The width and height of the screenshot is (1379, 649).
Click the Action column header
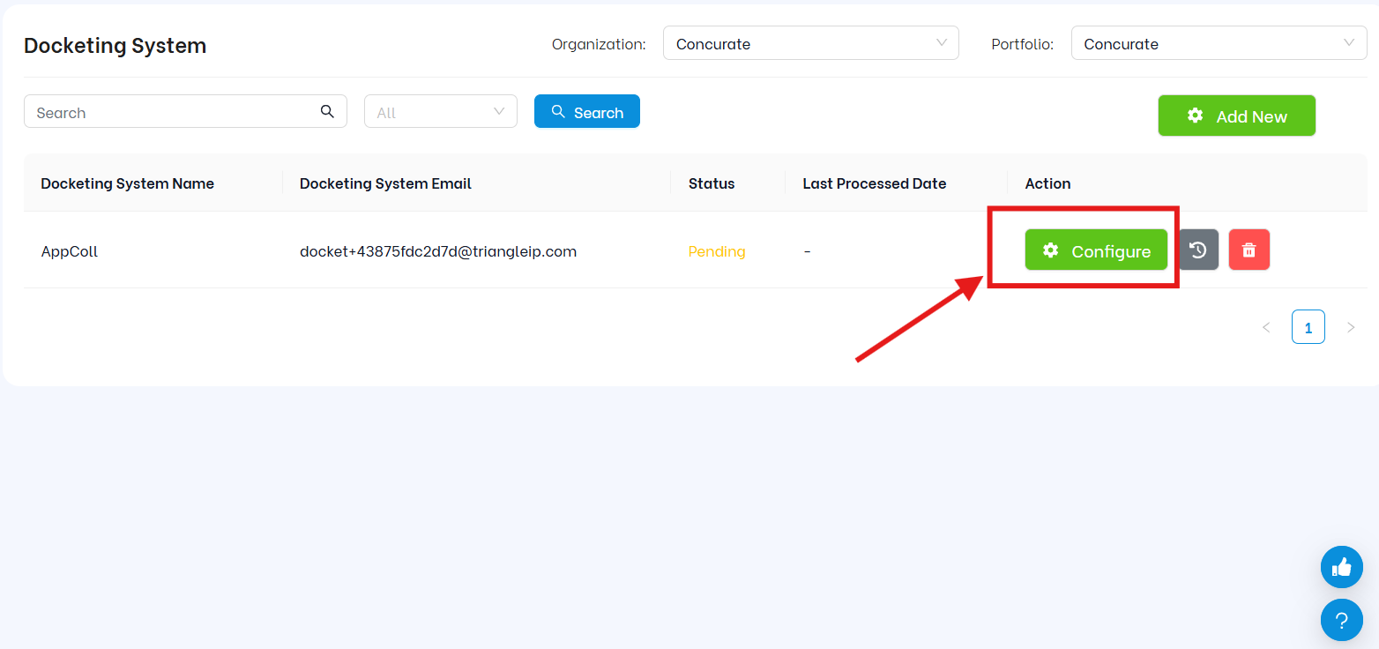(1047, 183)
